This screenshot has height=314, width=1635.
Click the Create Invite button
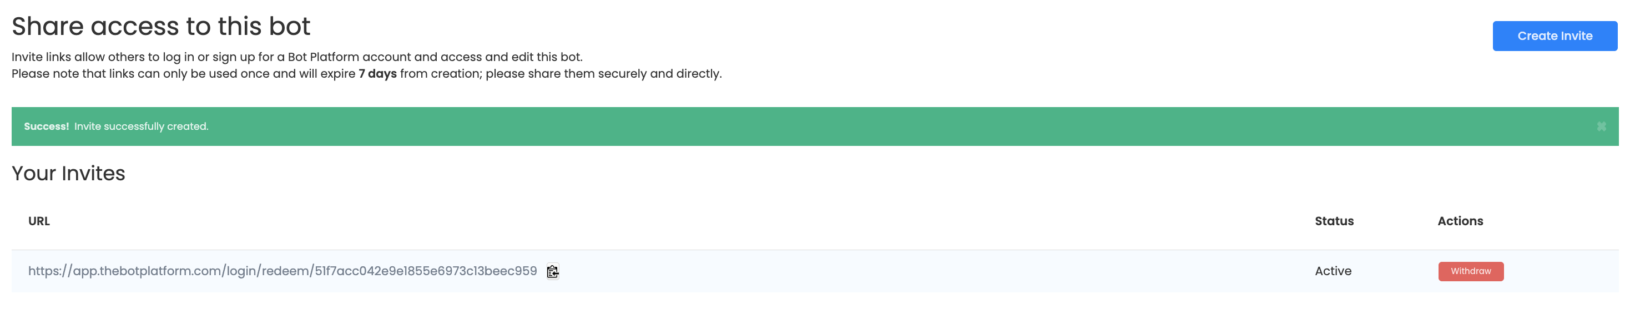coord(1555,36)
